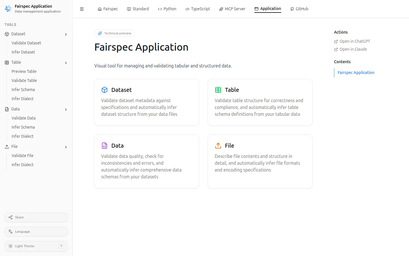The height and width of the screenshot is (256, 409).
Task: Click external link icon beside Open in Claude
Action: pyautogui.click(x=336, y=49)
